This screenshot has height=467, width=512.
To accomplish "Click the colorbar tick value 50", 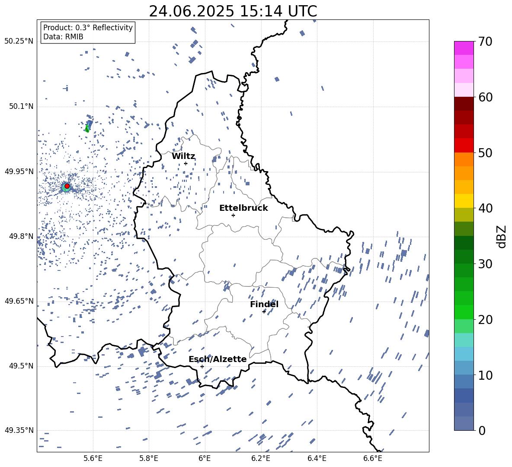I will click(x=485, y=153).
